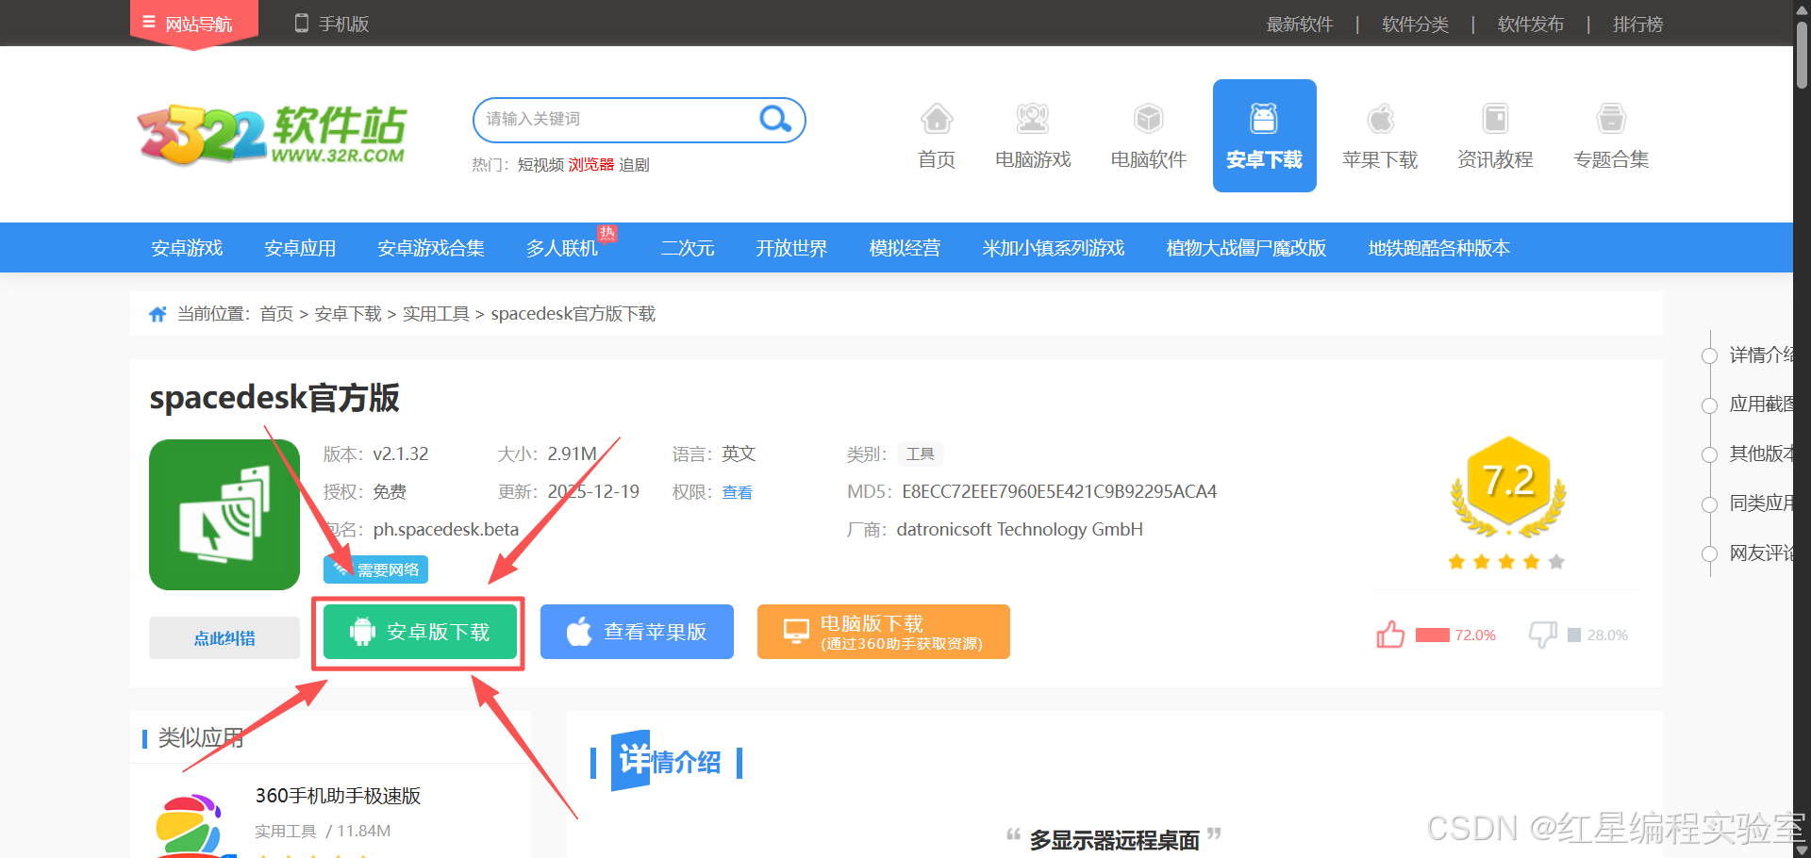The height and width of the screenshot is (858, 1811).
Task: Open 模拟经营 menu item
Action: point(905,248)
